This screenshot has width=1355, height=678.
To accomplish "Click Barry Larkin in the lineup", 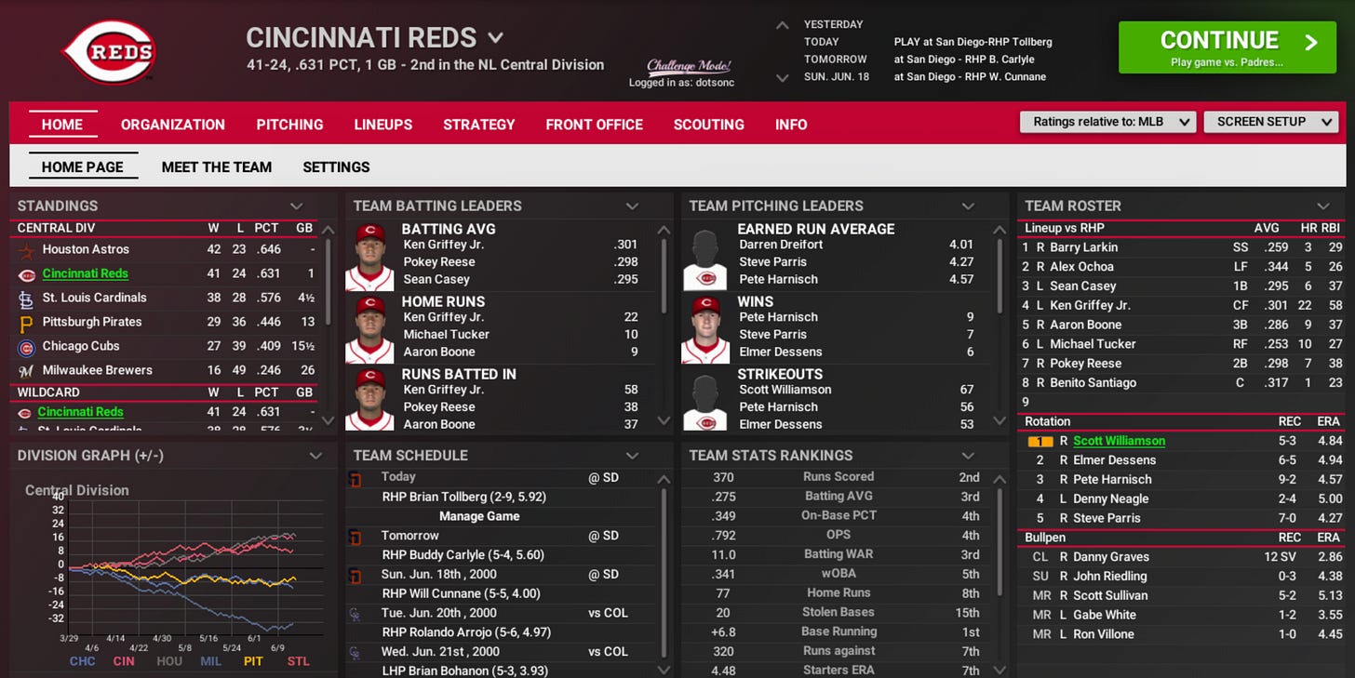I will click(1083, 247).
